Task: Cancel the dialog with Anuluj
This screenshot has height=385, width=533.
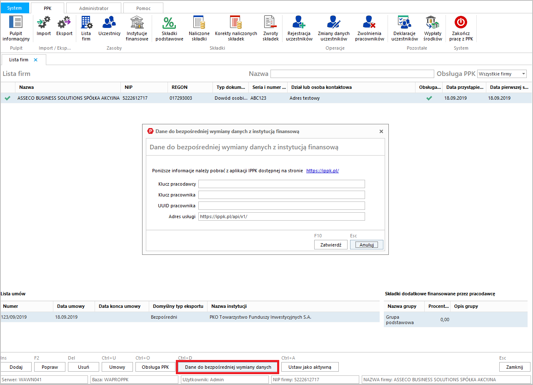Action: 366,245
